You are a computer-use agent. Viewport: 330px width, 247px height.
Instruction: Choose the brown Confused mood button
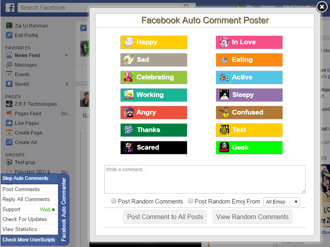coord(249,113)
